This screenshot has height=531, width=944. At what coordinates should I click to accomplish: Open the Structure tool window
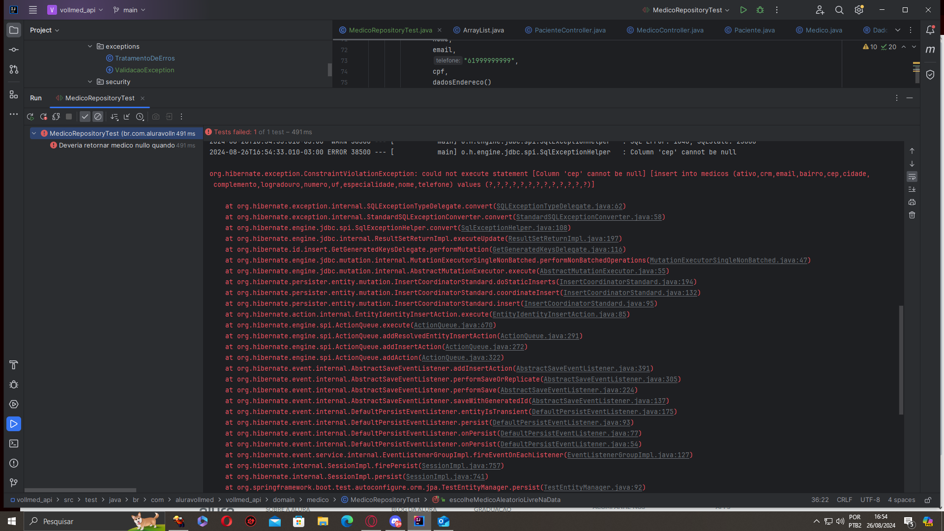(x=14, y=94)
